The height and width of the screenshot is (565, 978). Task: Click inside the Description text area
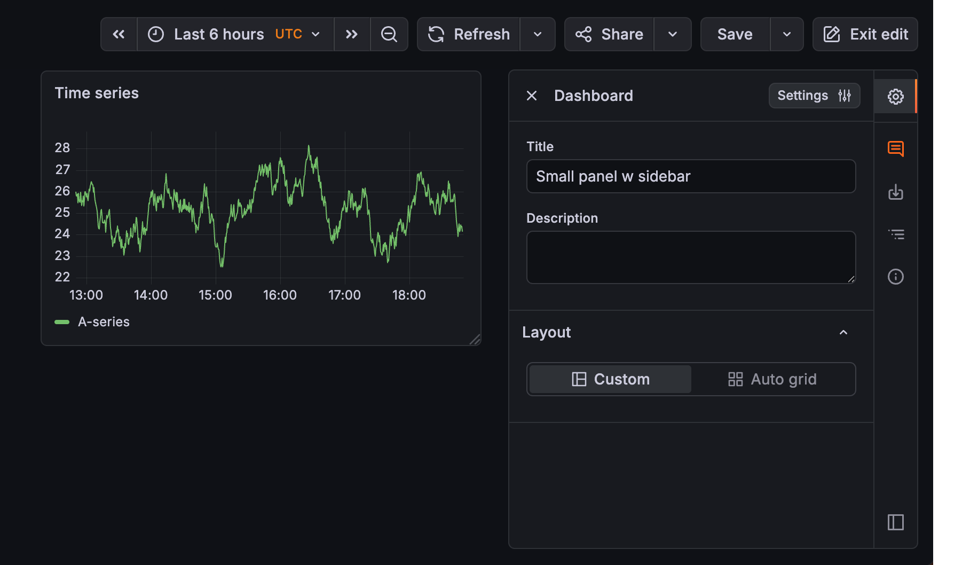coord(690,257)
